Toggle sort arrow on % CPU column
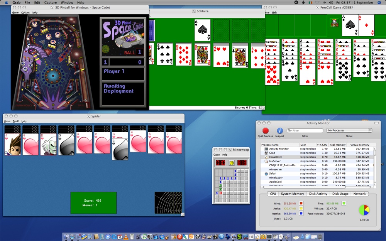The width and height of the screenshot is (386, 241). pos(318,145)
